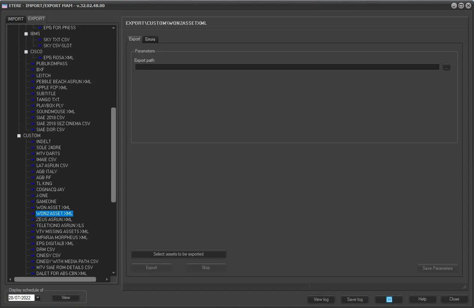Select ZEUS ASRUN XML in the tree

tap(54, 220)
